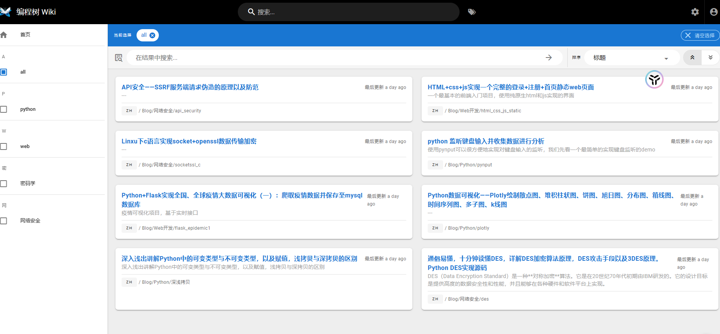Screen dimensions: 720x334
Task: Click the python tag label in sidebar
Action: click(28, 109)
